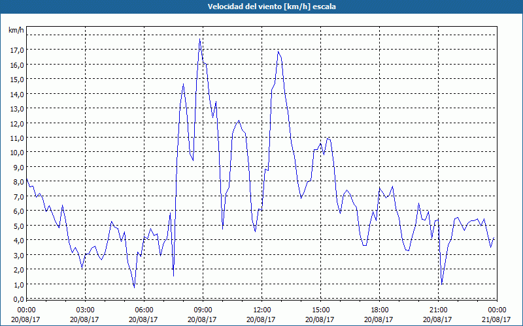Click the "15:00" time label
This screenshot has width=523, height=326.
pyautogui.click(x=320, y=310)
